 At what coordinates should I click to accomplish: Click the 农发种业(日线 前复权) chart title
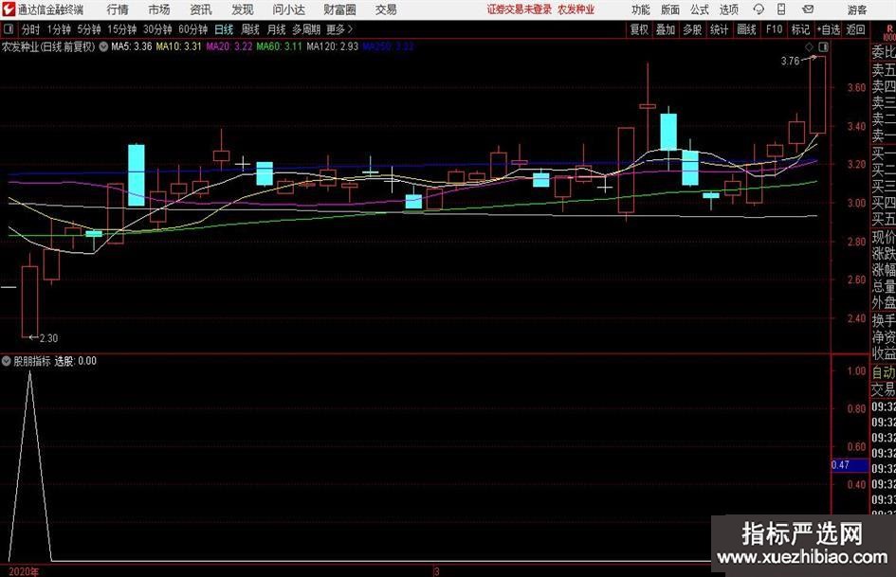pyautogui.click(x=48, y=46)
